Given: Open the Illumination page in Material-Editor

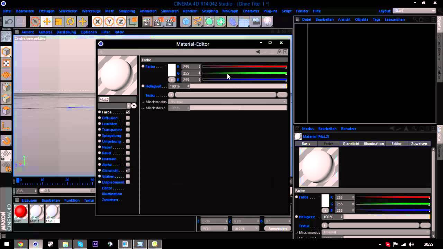Looking at the screenshot, I should coord(112,194).
